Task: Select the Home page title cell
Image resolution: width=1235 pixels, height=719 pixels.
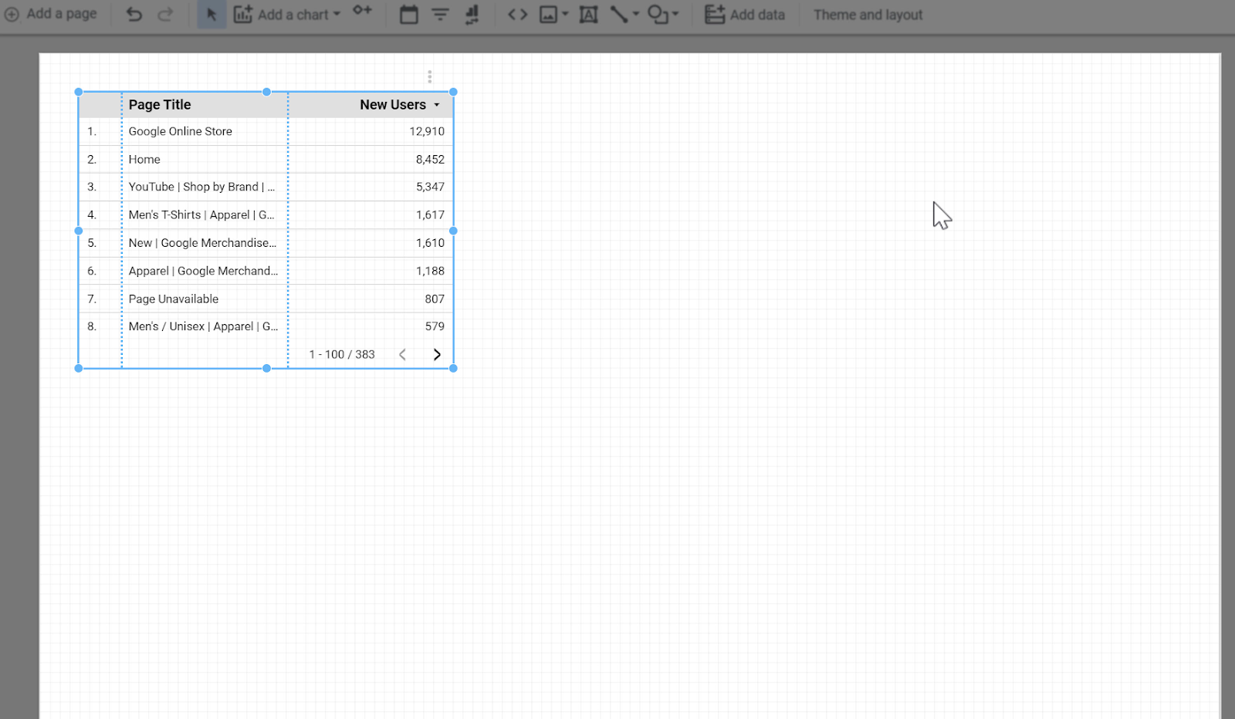Action: 144,160
